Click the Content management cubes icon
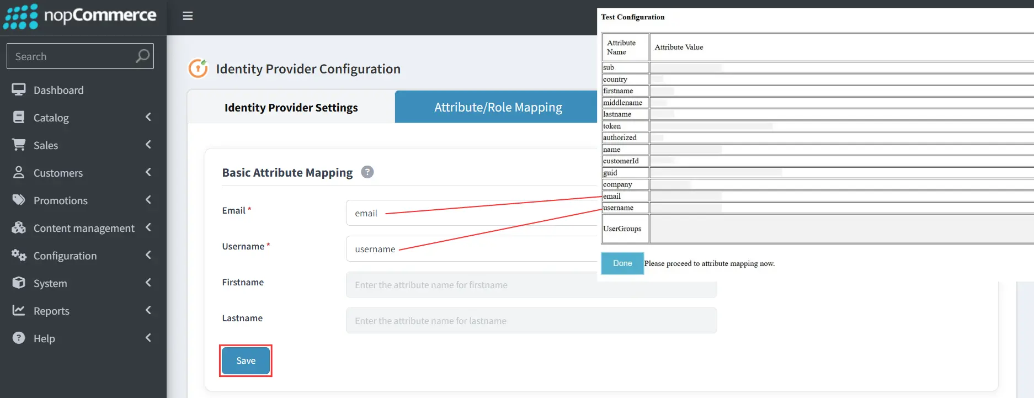 point(19,227)
